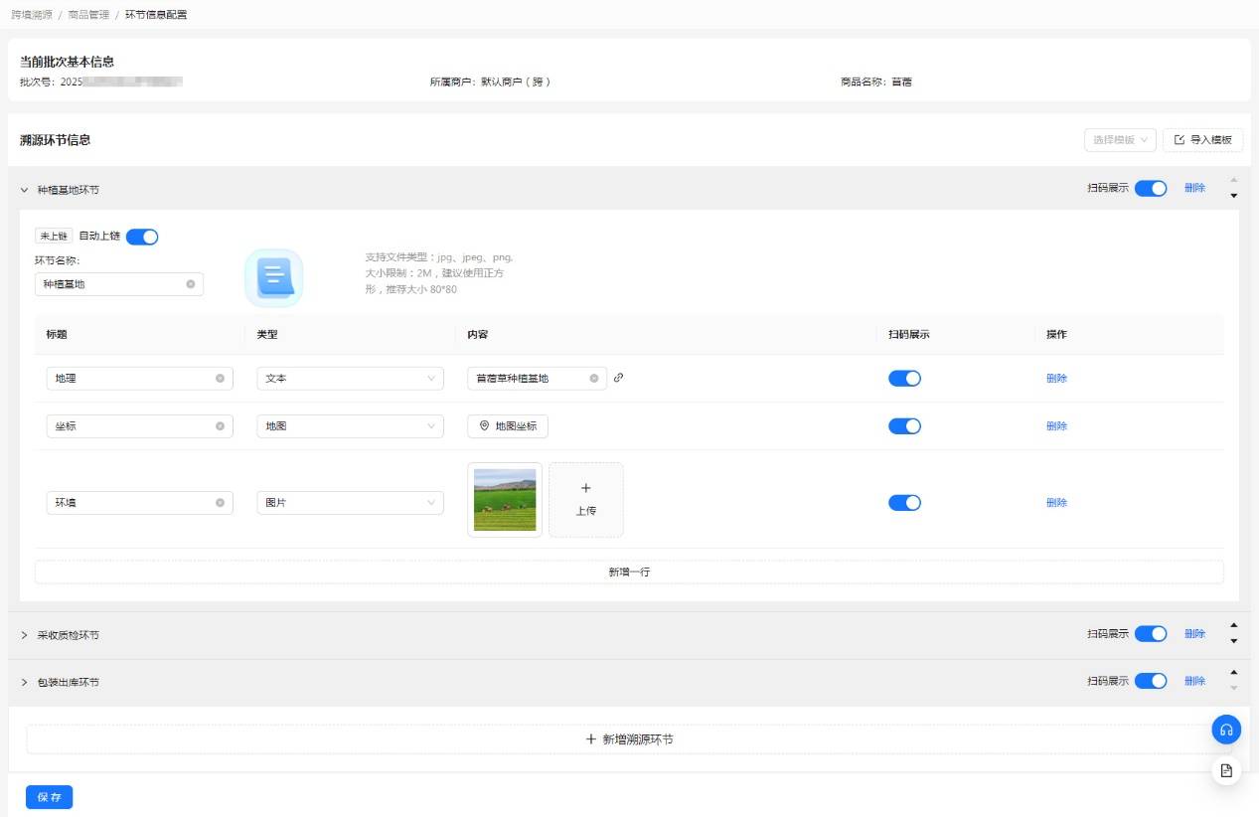Expand the 包装出库环节 section
The image size is (1259, 817).
[25, 683]
